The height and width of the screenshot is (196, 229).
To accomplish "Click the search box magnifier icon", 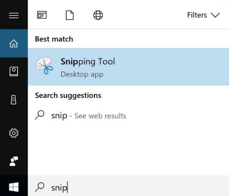I will pos(39,187).
